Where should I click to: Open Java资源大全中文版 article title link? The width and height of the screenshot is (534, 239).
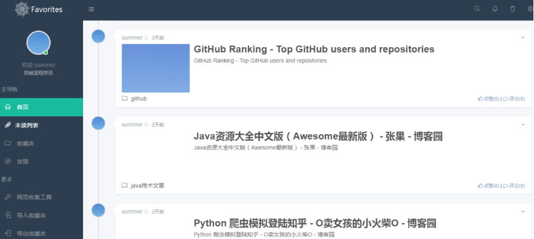tap(318, 136)
